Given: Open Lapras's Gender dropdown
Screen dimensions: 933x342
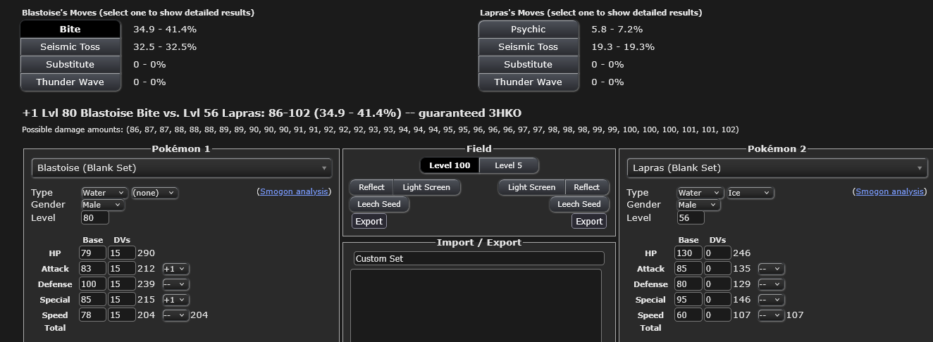Looking at the screenshot, I should coord(699,205).
